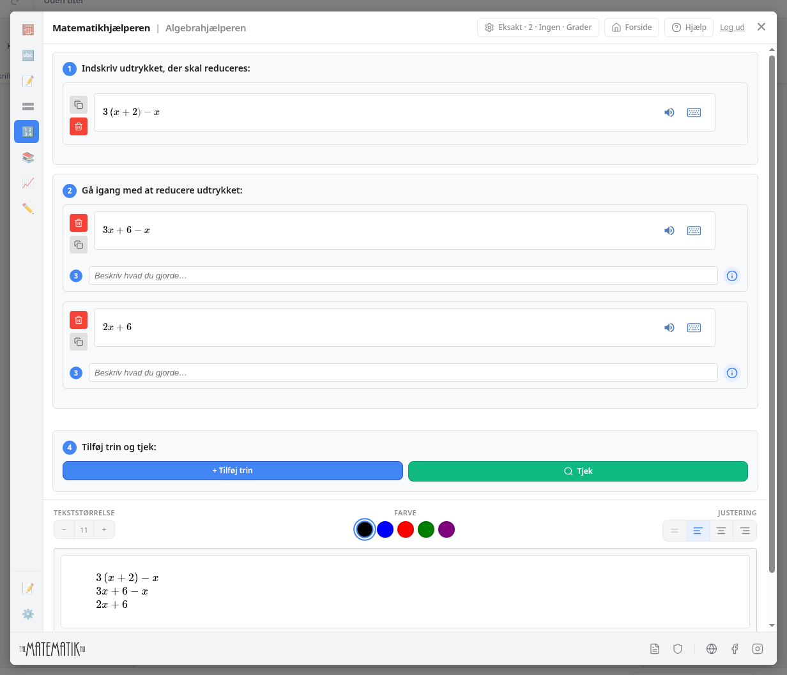Open the books icon in the sidebar
Viewport: 787px width, 675px height.
point(27,157)
